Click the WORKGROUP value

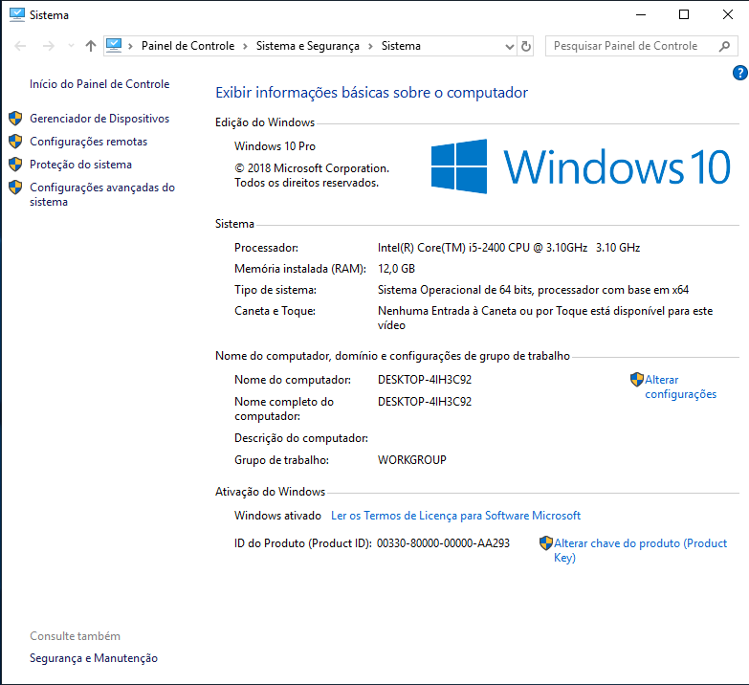(x=411, y=460)
